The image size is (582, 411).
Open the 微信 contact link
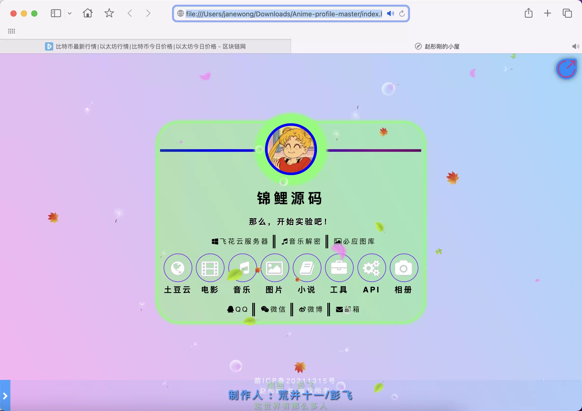coord(273,309)
